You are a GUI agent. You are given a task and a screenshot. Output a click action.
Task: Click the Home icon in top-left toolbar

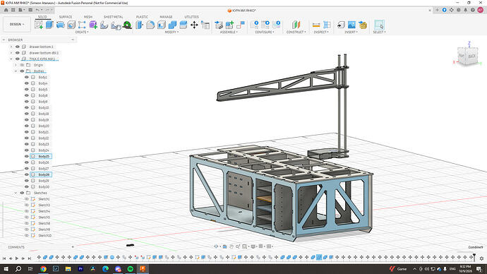(6, 10)
